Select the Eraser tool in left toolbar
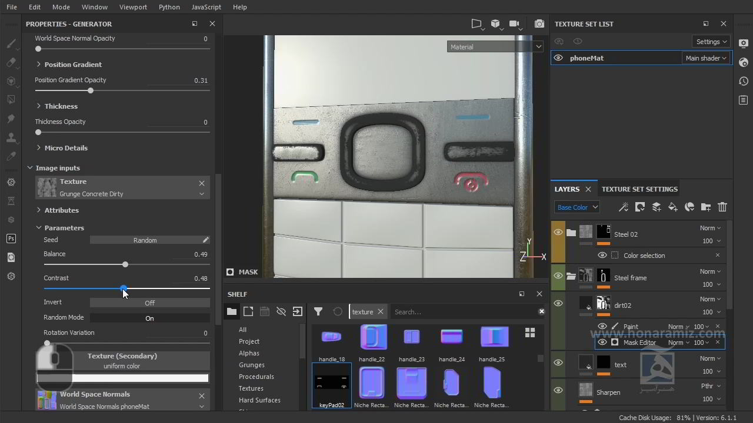The width and height of the screenshot is (753, 423). [11, 63]
